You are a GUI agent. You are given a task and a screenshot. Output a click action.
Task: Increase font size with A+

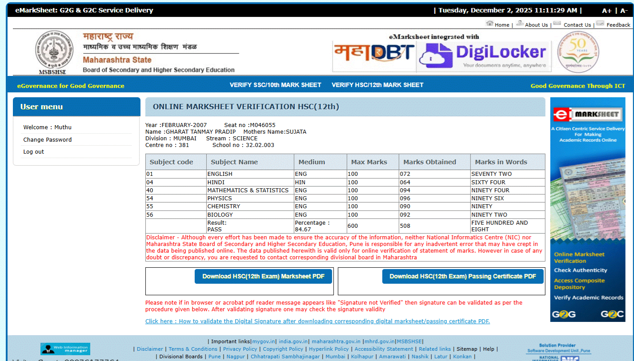coord(606,11)
